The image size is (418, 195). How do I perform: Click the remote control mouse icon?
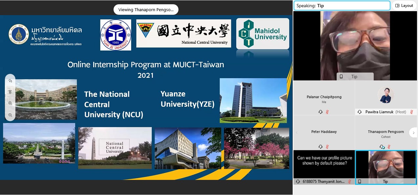10,92
